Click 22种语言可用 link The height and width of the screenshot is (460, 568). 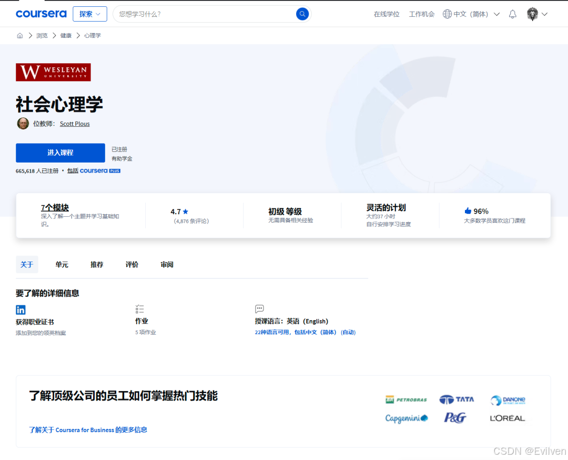(x=306, y=333)
